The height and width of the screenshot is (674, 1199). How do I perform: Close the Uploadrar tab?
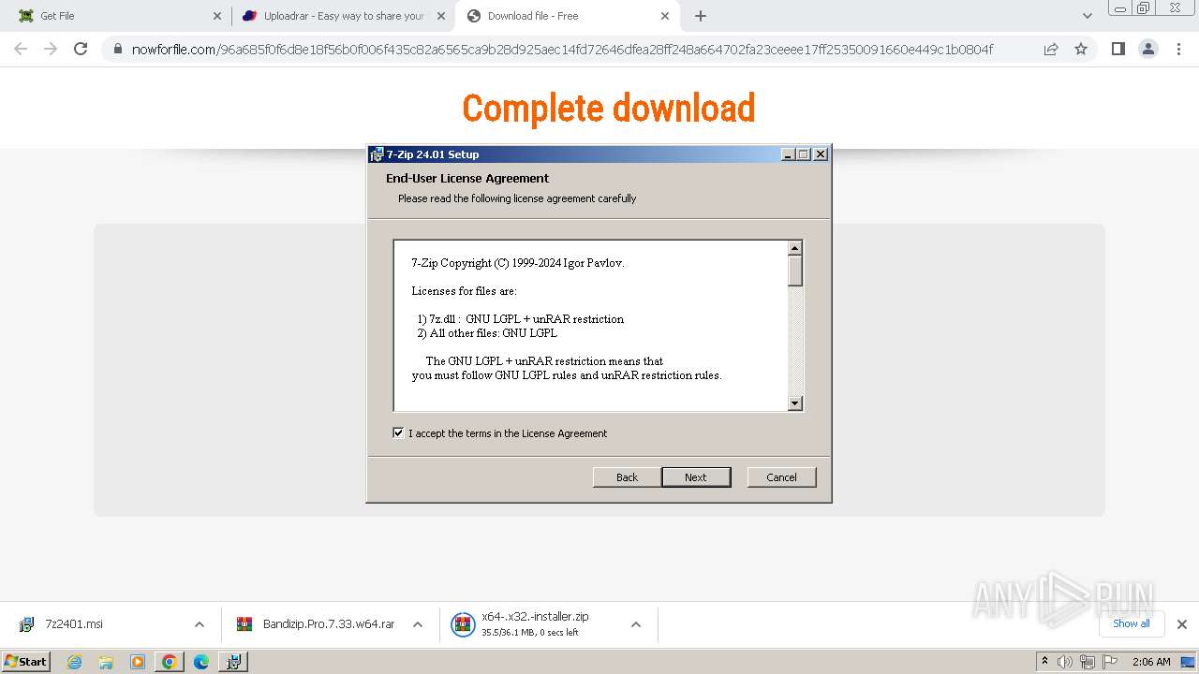[x=442, y=16]
